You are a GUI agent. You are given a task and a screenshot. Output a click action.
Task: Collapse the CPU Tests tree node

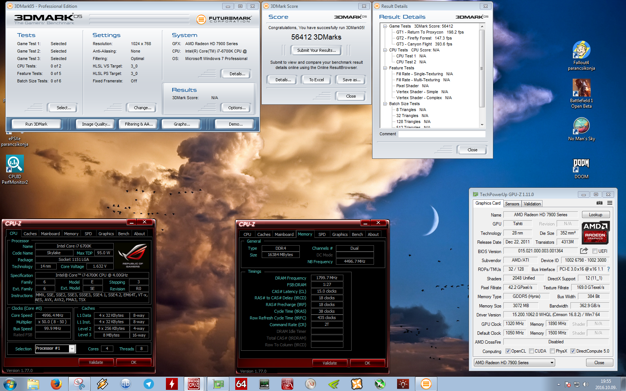385,50
